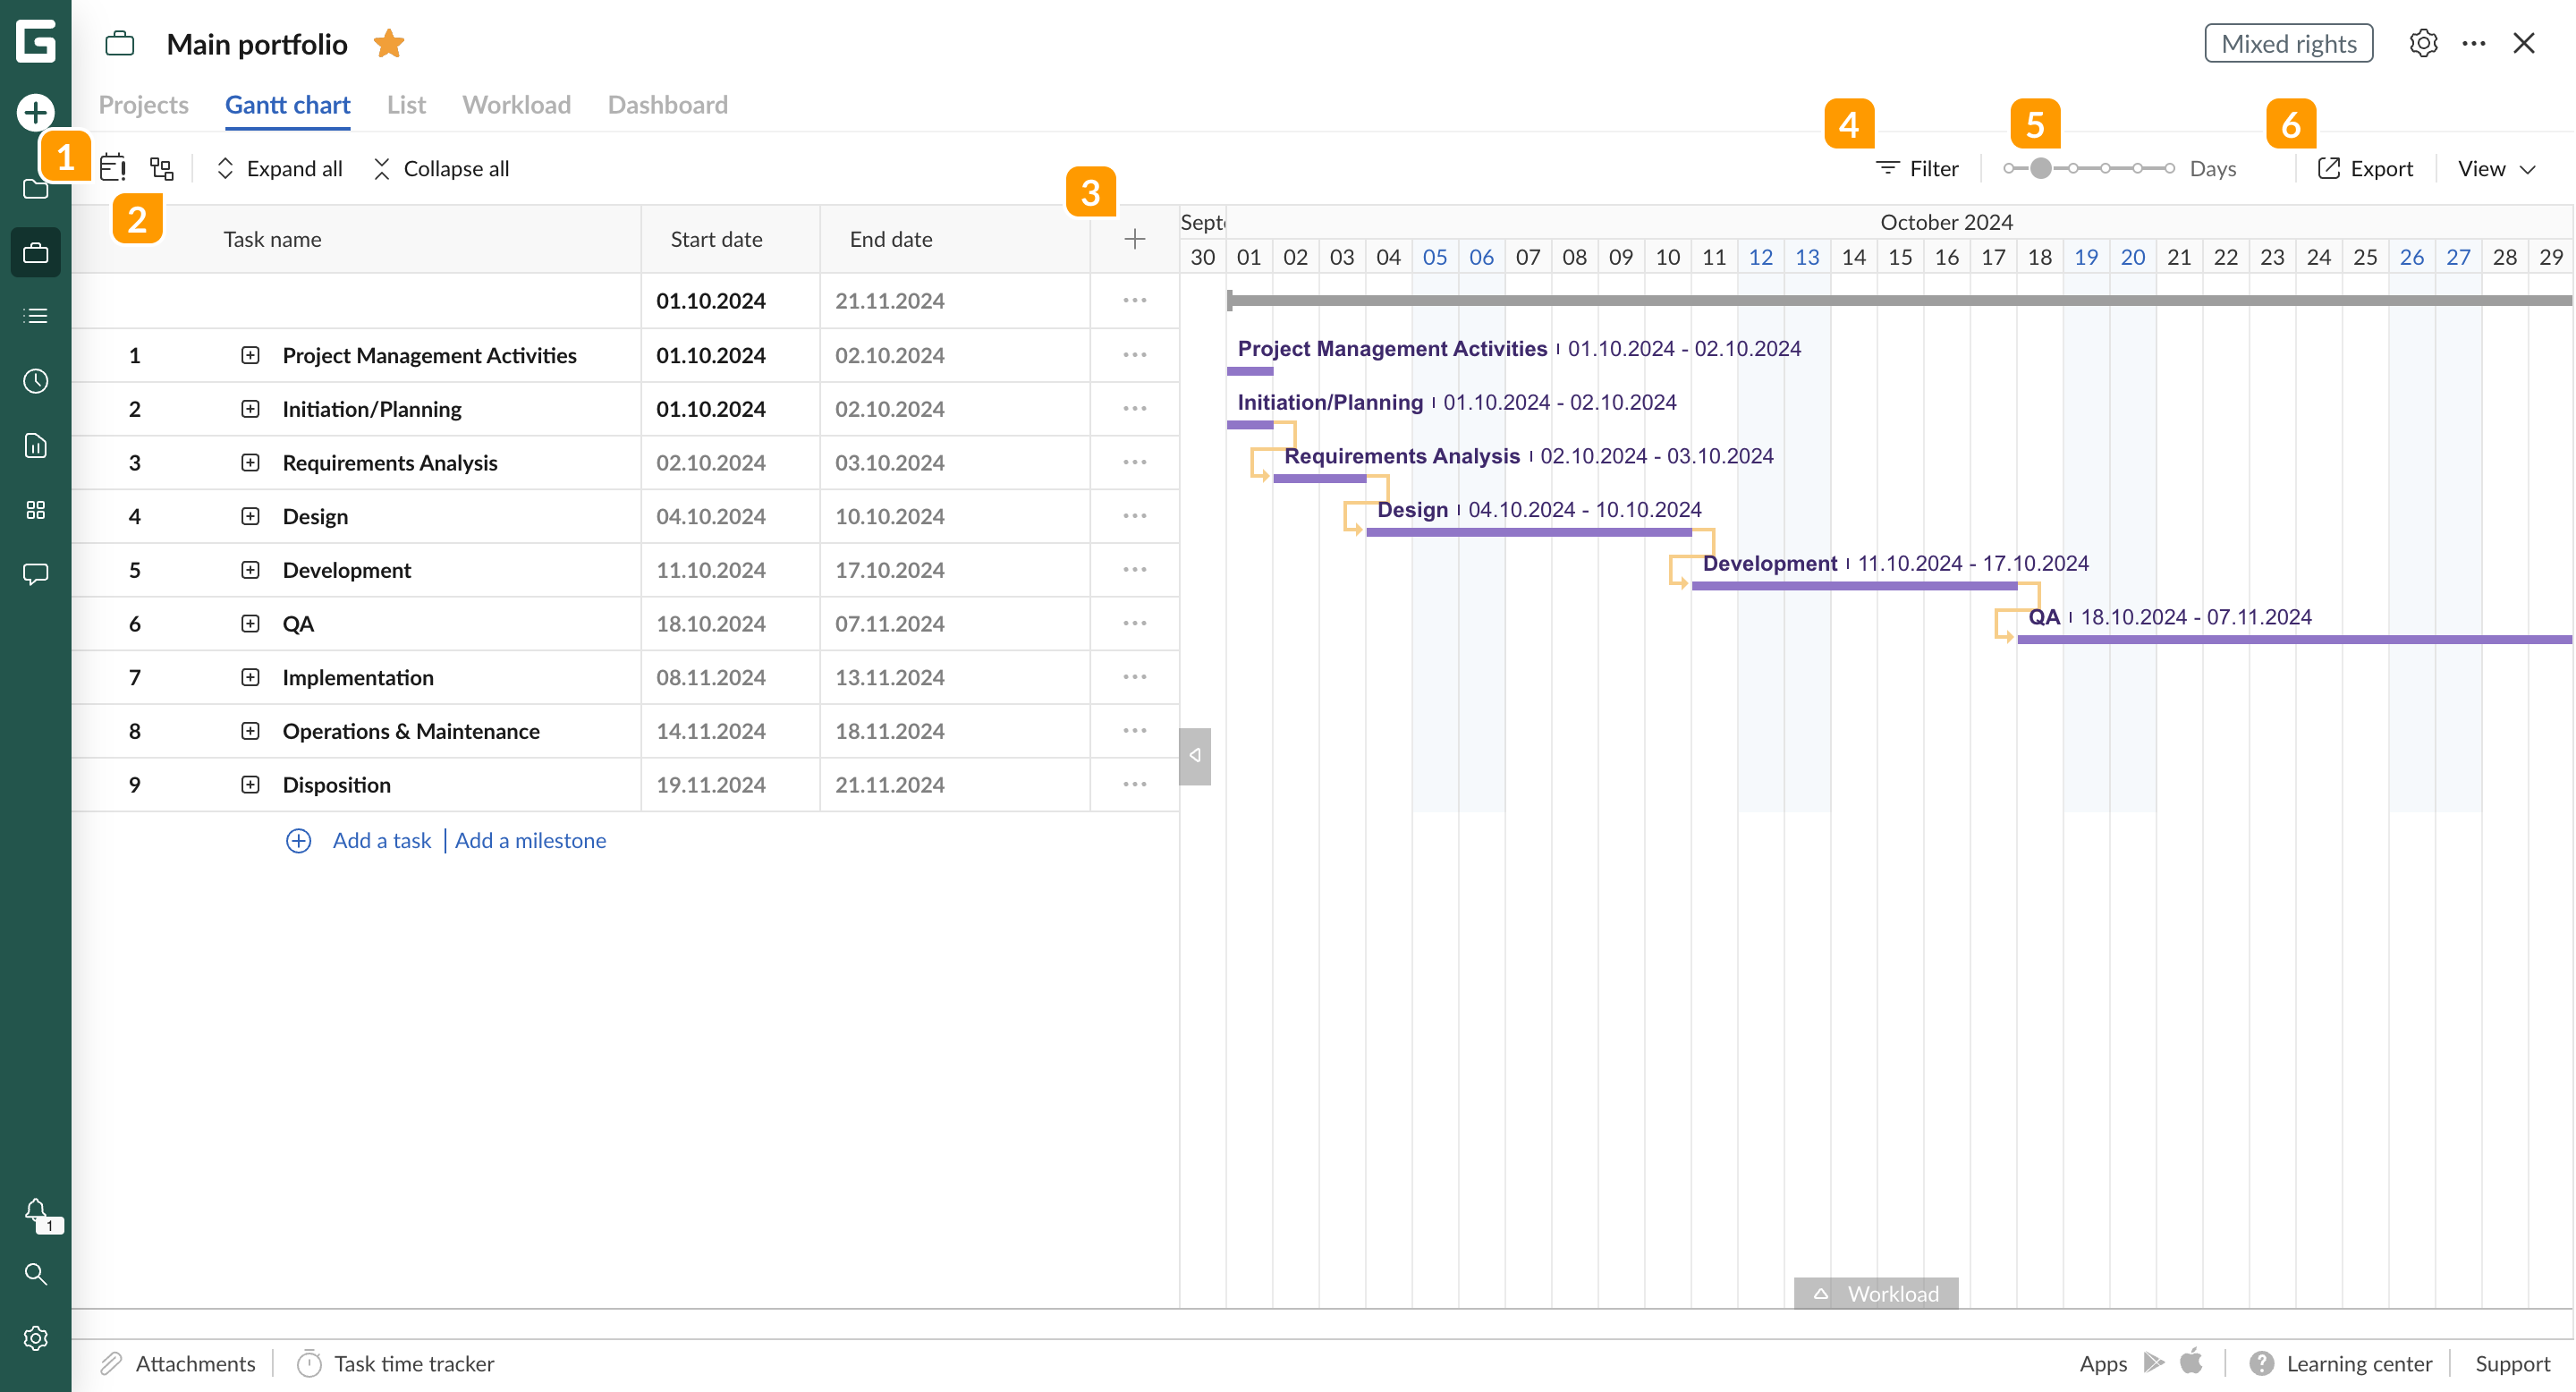The width and height of the screenshot is (2576, 1392).
Task: Click the overdue tasks calendar icon
Action: click(x=113, y=168)
